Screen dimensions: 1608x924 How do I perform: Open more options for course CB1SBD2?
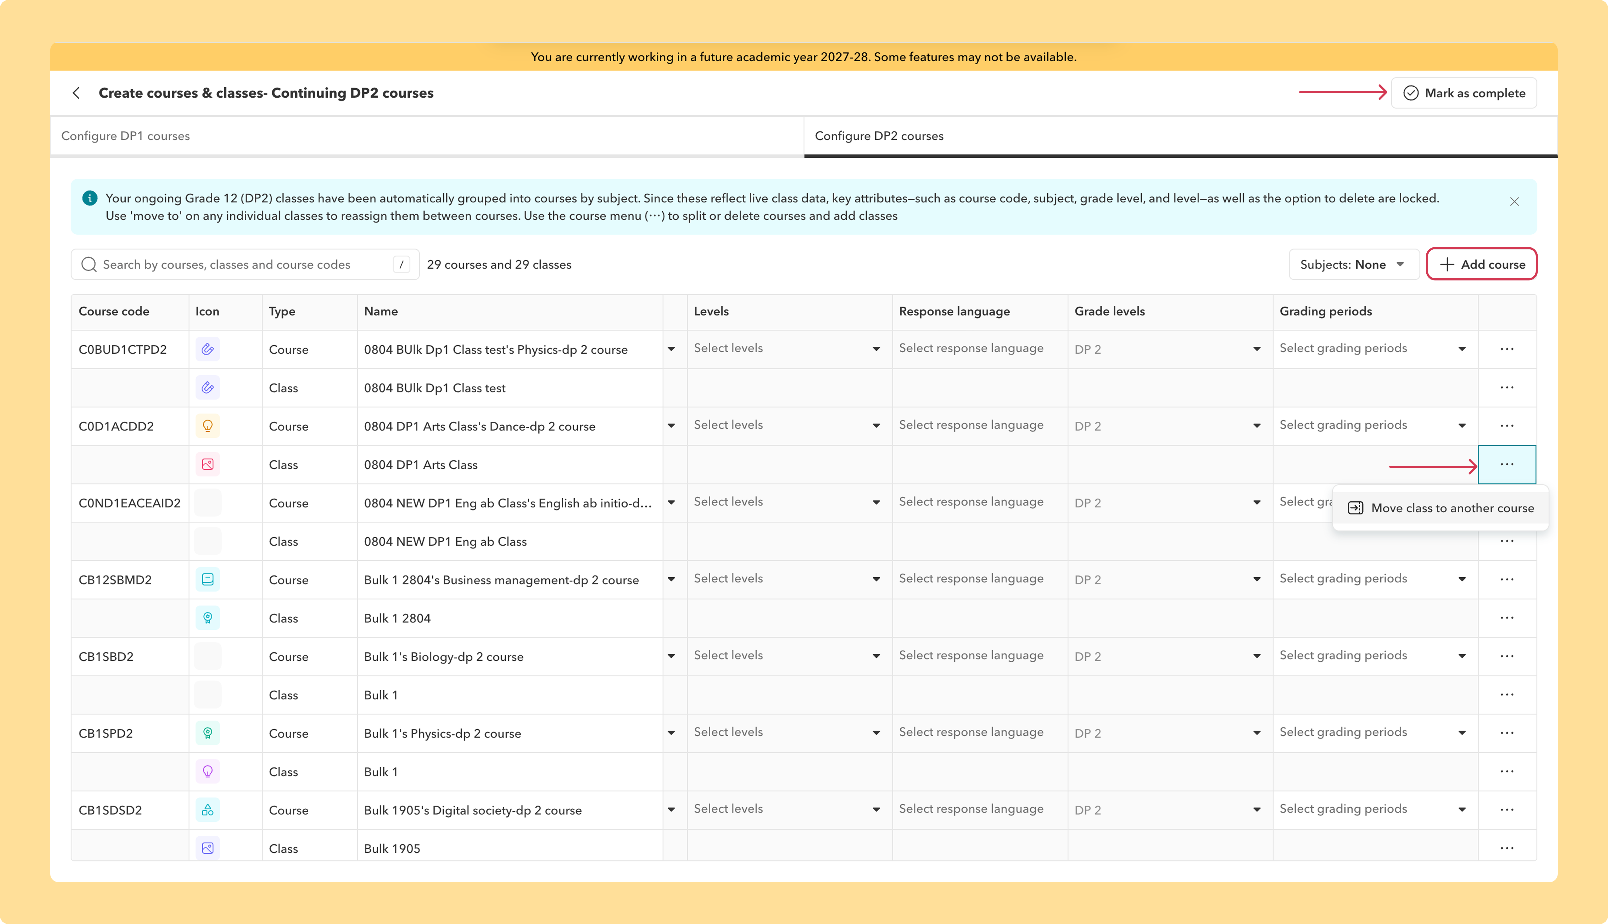[1507, 656]
